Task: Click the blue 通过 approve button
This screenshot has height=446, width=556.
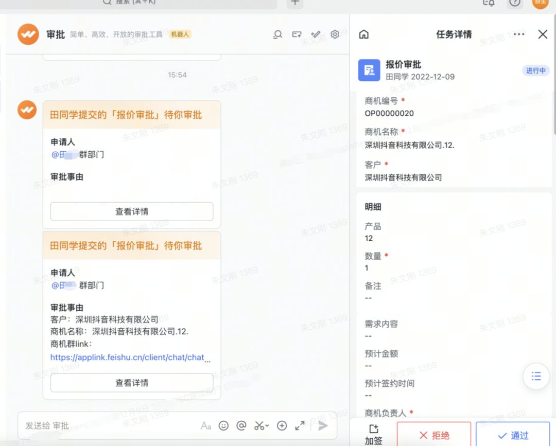Action: 513,435
